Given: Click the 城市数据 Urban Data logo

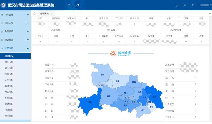Looking at the screenshot, I should (x=121, y=54).
